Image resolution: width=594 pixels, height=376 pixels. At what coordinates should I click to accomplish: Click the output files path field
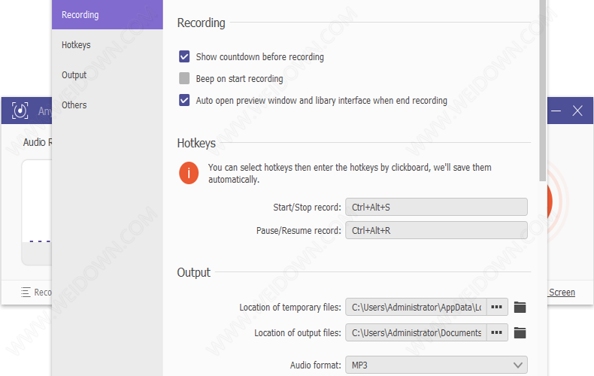point(416,333)
